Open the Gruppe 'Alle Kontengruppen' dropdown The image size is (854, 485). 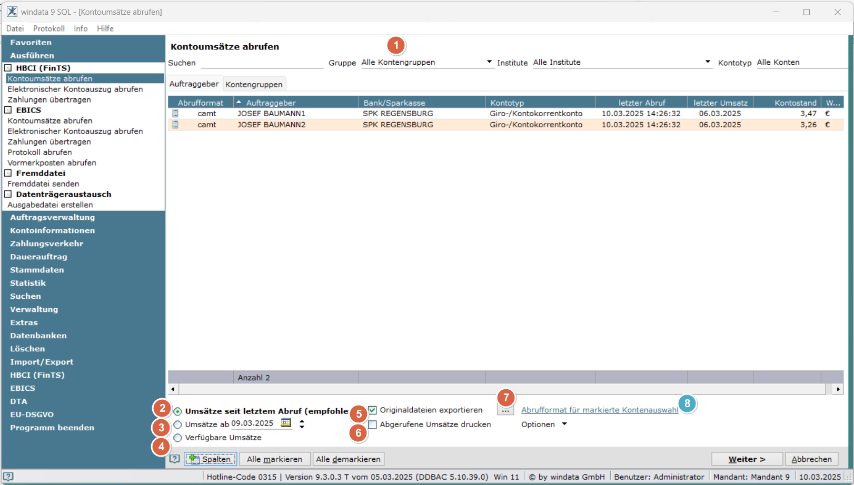coord(489,62)
